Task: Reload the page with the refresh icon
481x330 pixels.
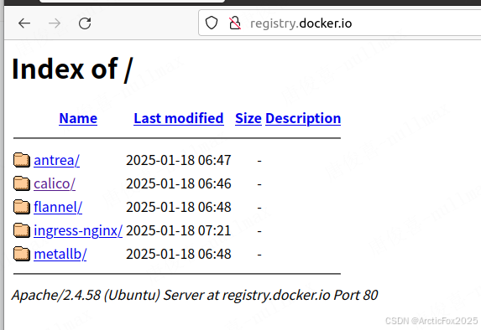Action: coord(85,23)
